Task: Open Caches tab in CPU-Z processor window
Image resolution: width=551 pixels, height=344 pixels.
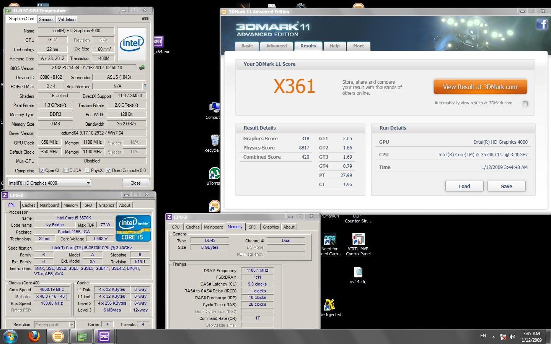Action: pos(28,205)
